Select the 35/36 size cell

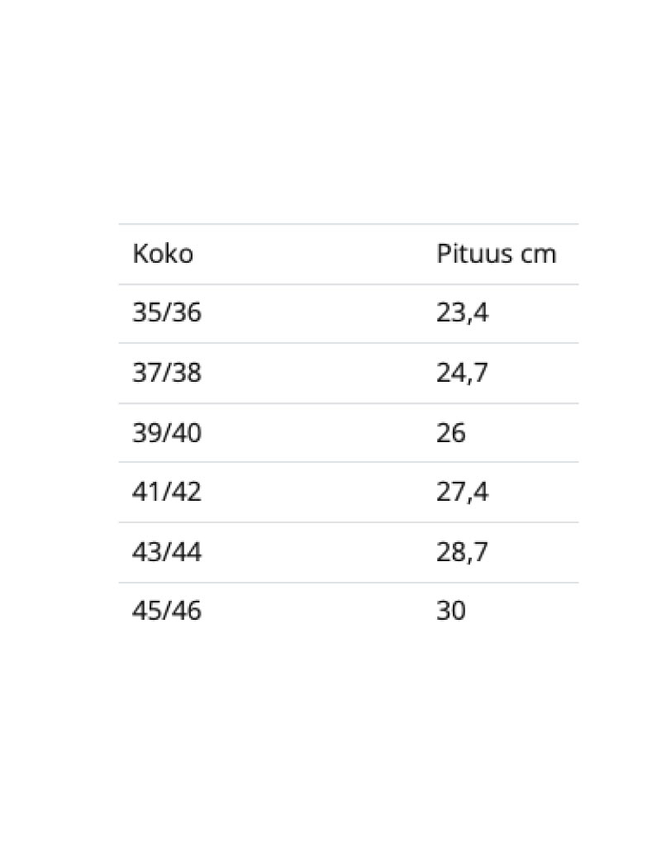pyautogui.click(x=167, y=313)
